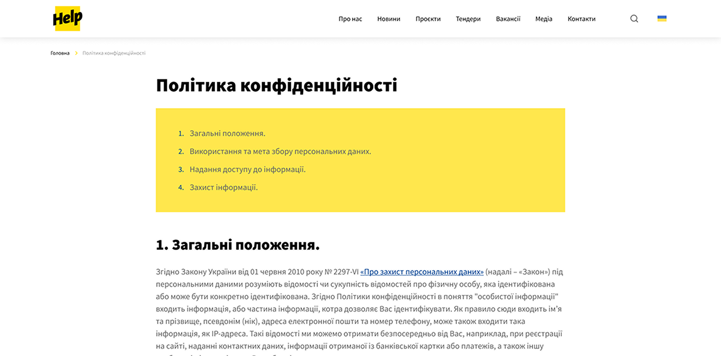
Task: Click the 1. Загальні положення section heading
Action: click(237, 245)
